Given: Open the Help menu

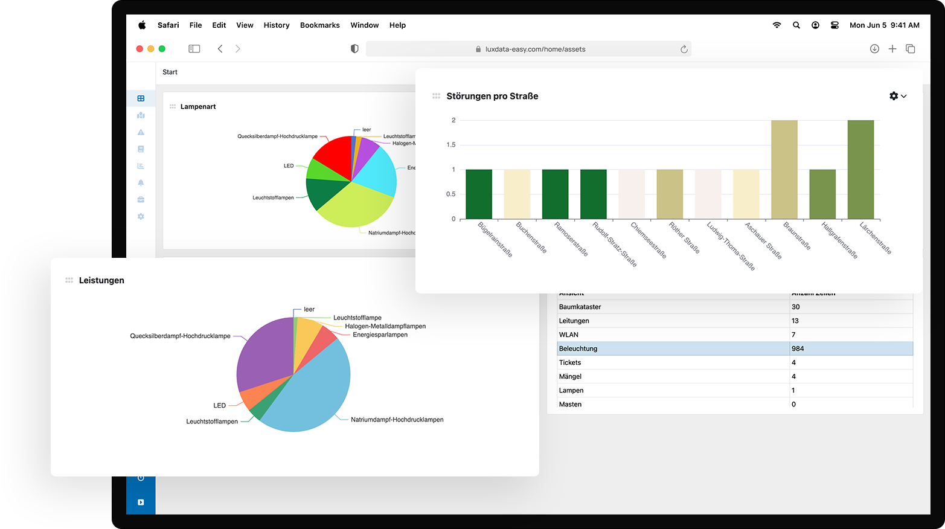Looking at the screenshot, I should (x=397, y=25).
